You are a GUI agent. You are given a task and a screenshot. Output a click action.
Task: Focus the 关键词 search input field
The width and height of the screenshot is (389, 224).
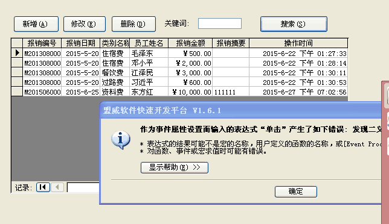220,23
